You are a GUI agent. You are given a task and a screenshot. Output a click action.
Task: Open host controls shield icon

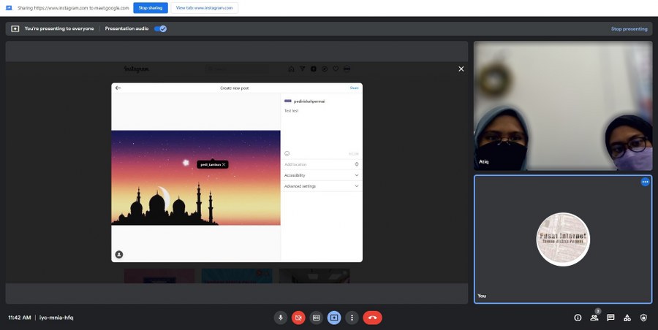click(643, 318)
